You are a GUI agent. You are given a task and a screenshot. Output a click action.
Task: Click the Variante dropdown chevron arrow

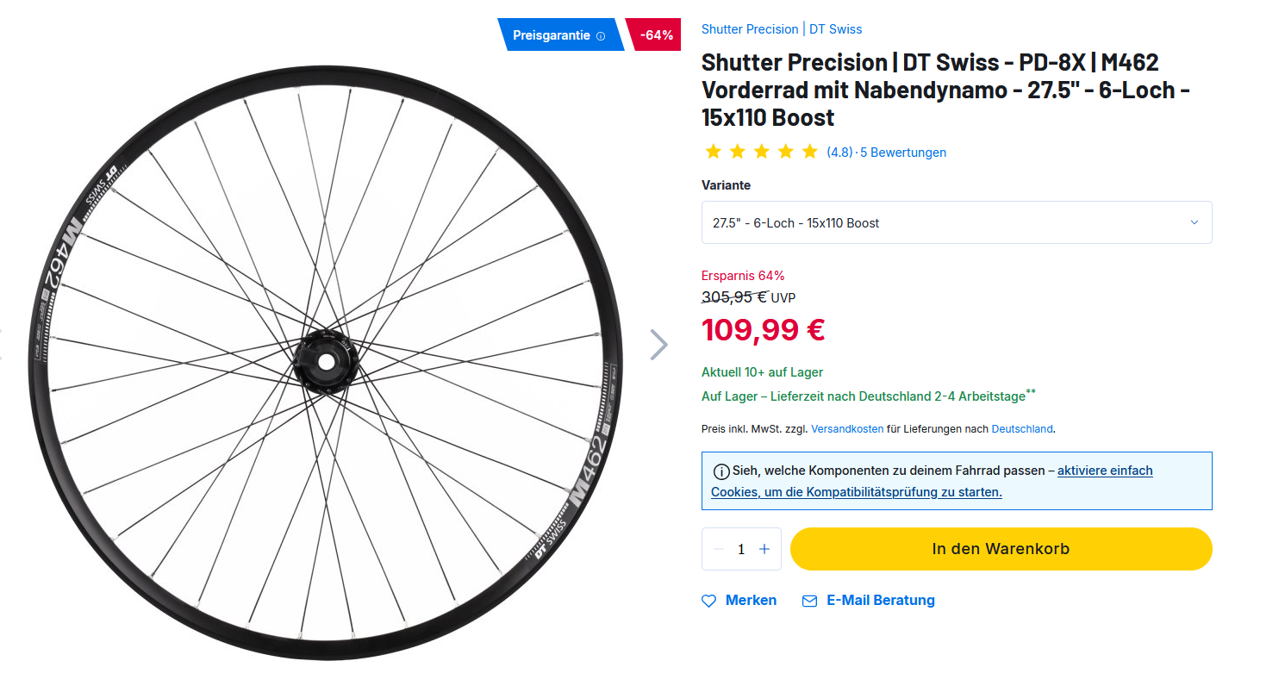tap(1194, 222)
